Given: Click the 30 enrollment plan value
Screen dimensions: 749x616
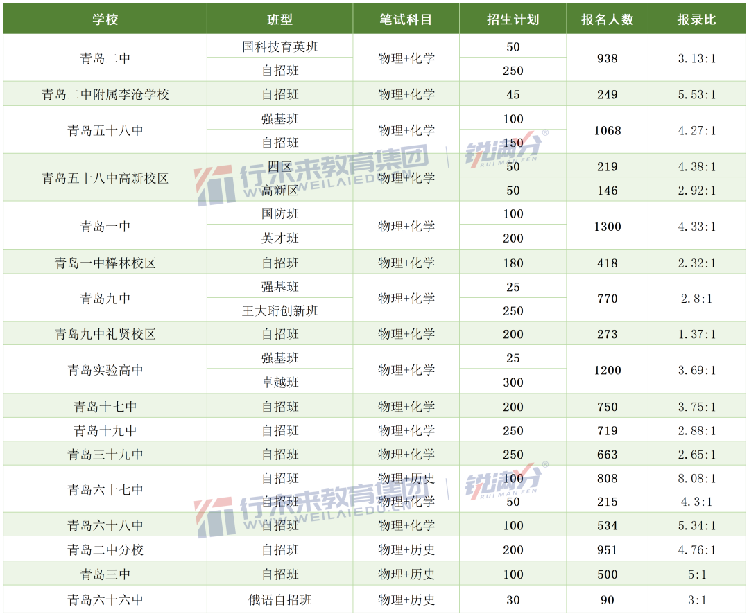Looking at the screenshot, I should coord(513,600).
